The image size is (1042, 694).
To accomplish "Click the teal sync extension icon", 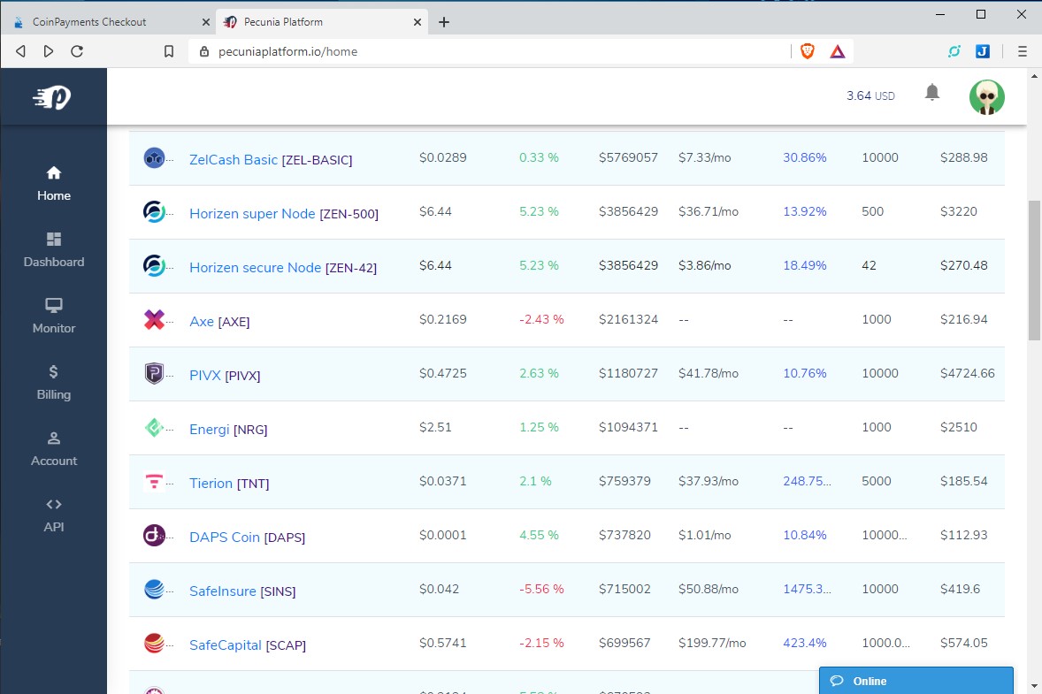I will (954, 51).
